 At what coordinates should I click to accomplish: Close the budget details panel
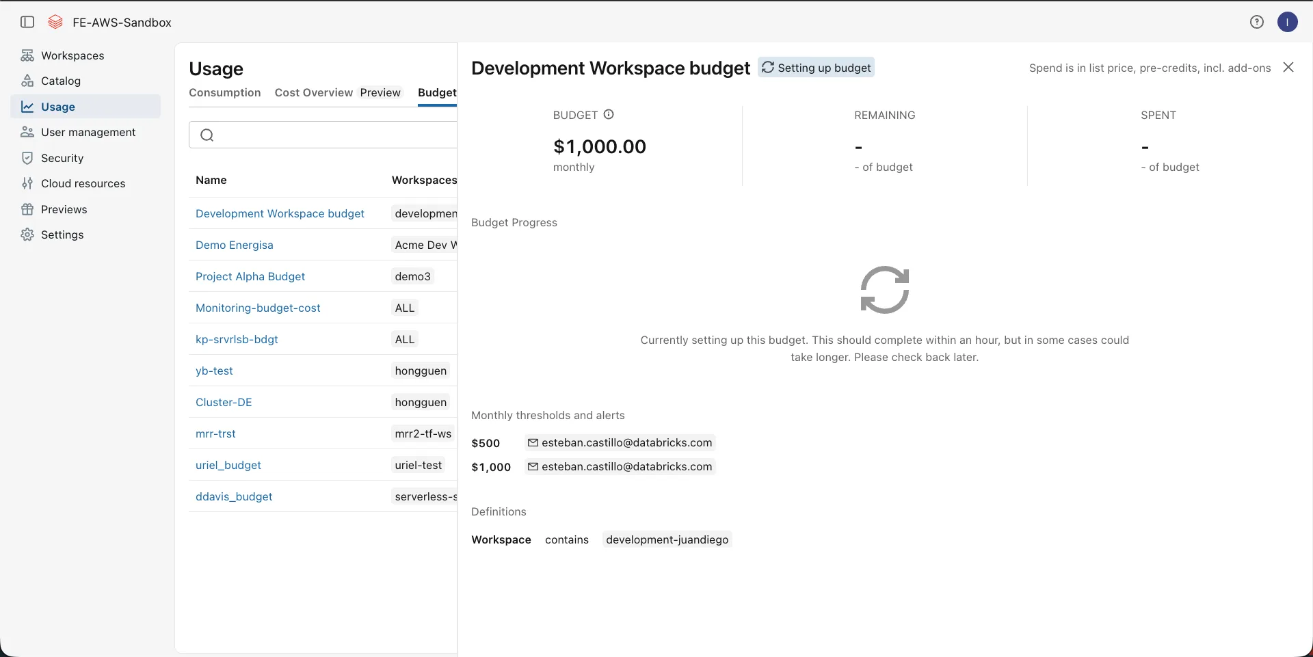(1288, 67)
